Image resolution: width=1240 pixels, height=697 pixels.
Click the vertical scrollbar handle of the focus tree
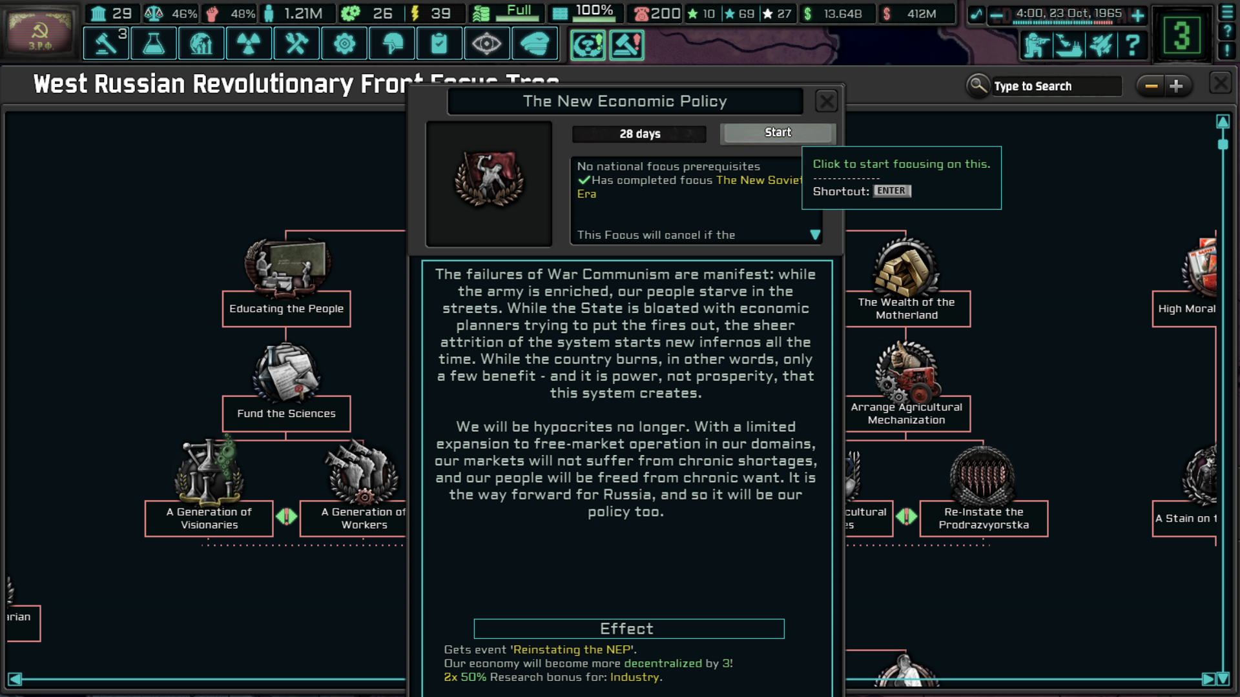coord(1223,145)
